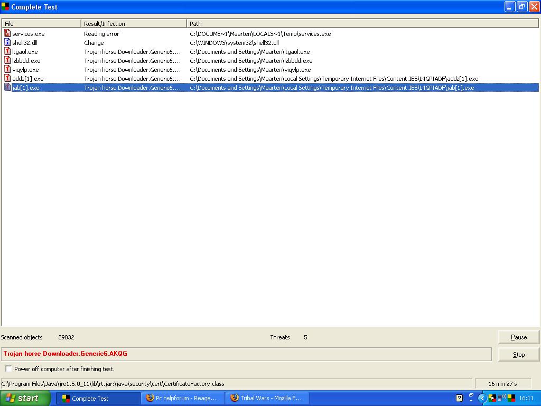The width and height of the screenshot is (541, 406).
Task: Switch to the Pc helpforum Firefox window
Action: pos(183,399)
